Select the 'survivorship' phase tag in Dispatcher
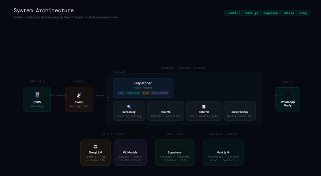321x176 pixels. 160,93
